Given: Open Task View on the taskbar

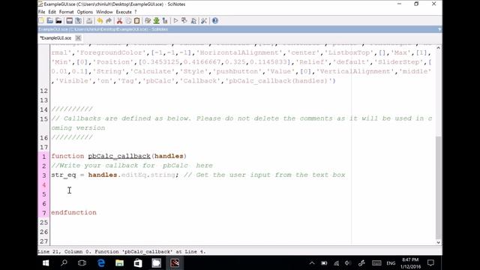Looking at the screenshot, I should 82,263.
